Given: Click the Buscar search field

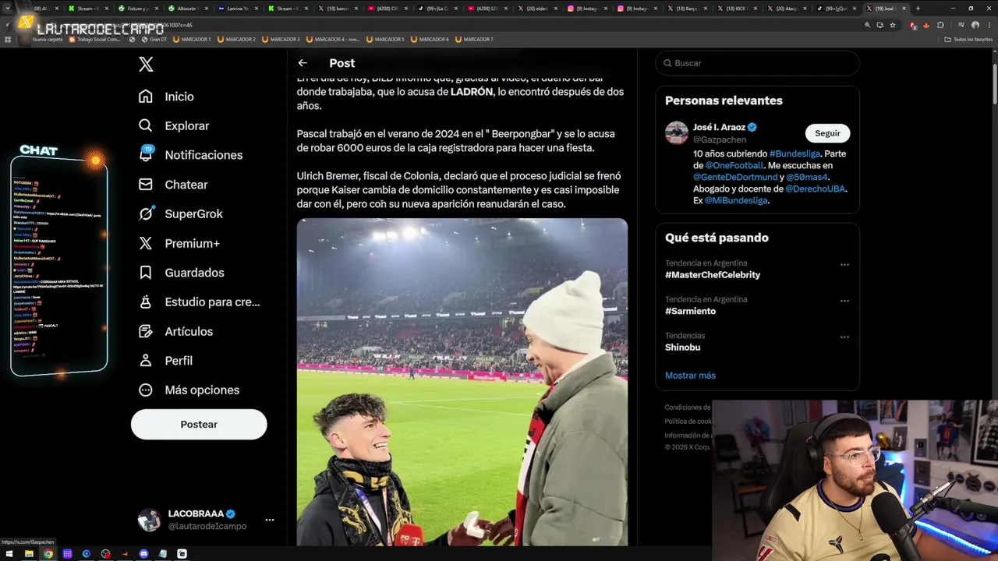Looking at the screenshot, I should 757,63.
